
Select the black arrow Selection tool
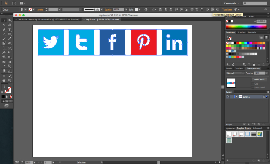tap(4, 20)
